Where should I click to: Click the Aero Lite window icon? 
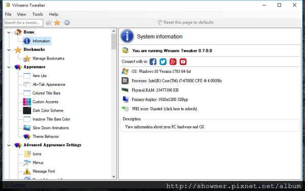point(27,76)
